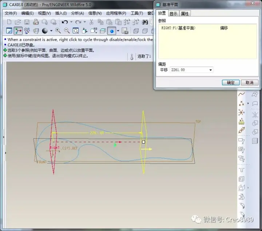Select the Zoom Out magnifier tool

[67, 31]
